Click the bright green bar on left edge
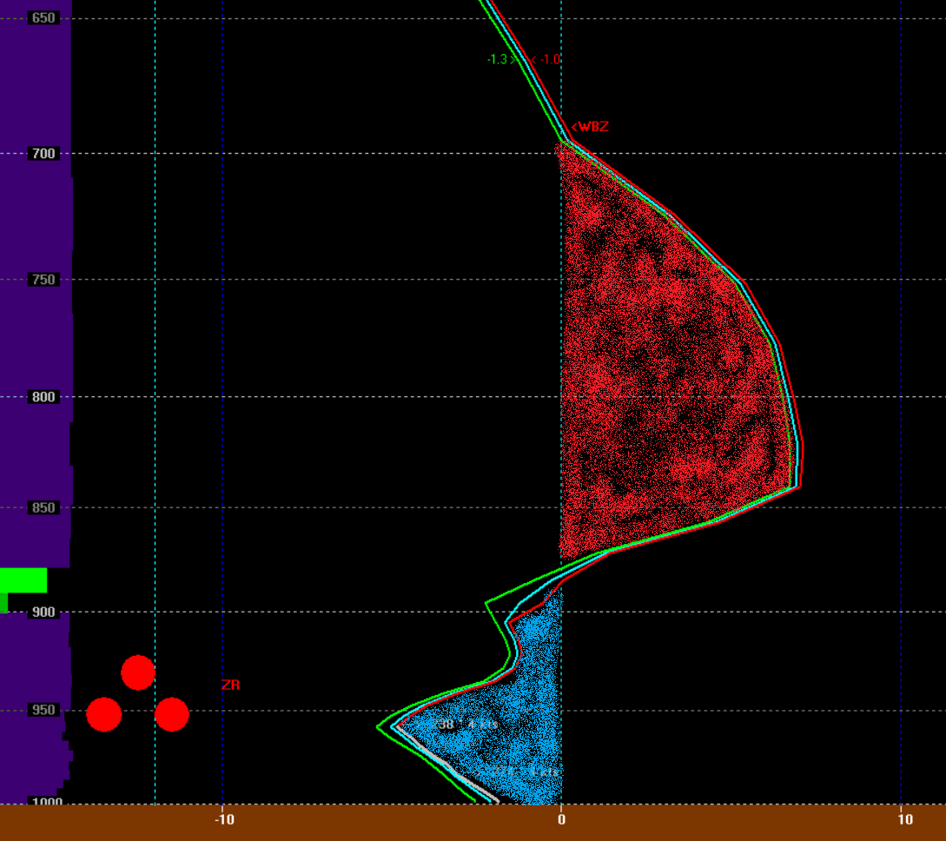This screenshot has height=841, width=946. tap(23, 580)
